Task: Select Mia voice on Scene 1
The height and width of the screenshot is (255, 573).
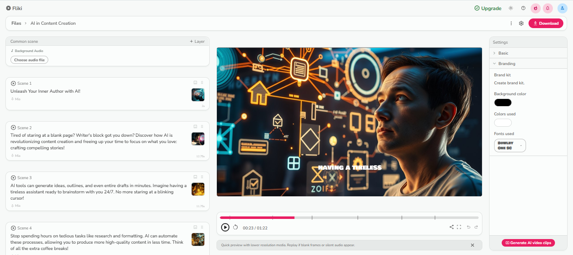Action: [16, 99]
